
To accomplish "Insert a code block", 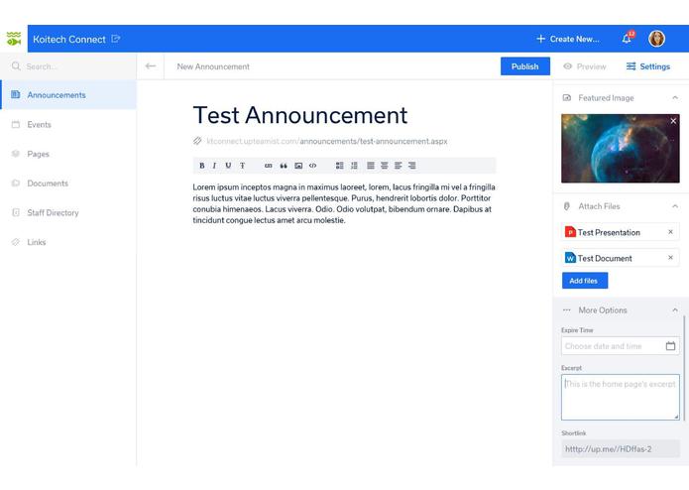I will click(312, 166).
